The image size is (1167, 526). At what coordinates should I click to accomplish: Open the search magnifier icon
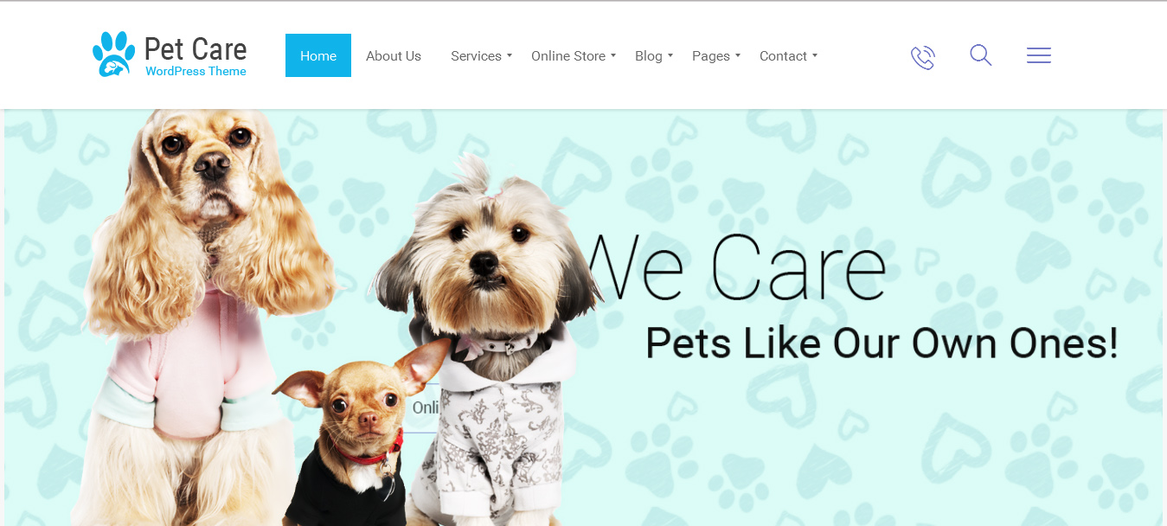980,55
